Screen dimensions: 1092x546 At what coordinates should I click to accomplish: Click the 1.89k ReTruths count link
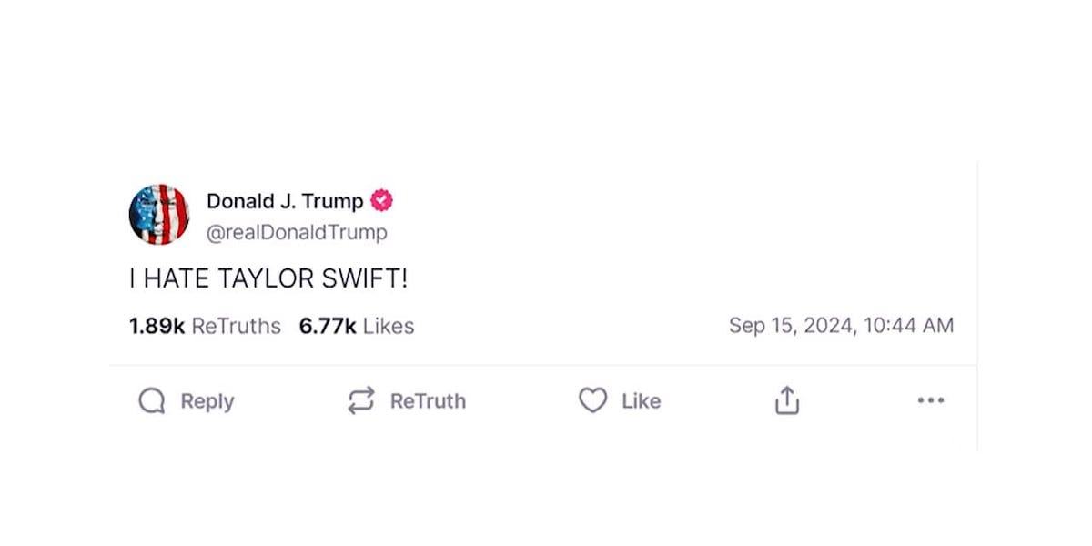pos(204,325)
